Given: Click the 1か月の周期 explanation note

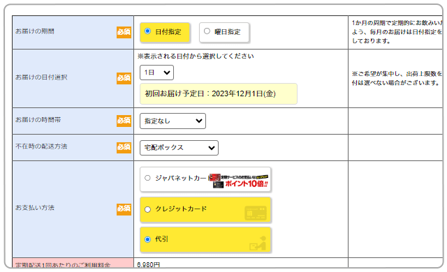Looking at the screenshot, I should click(x=397, y=32).
